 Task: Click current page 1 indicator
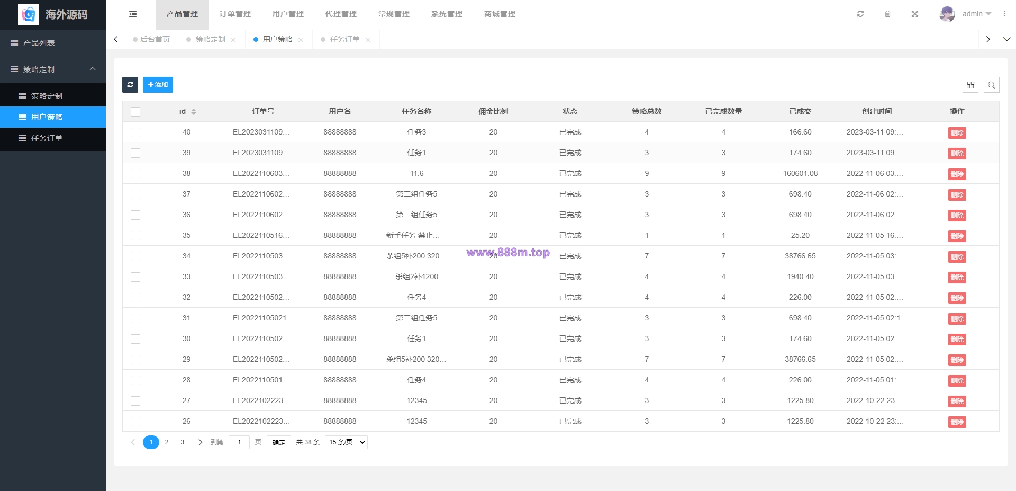[x=151, y=442]
